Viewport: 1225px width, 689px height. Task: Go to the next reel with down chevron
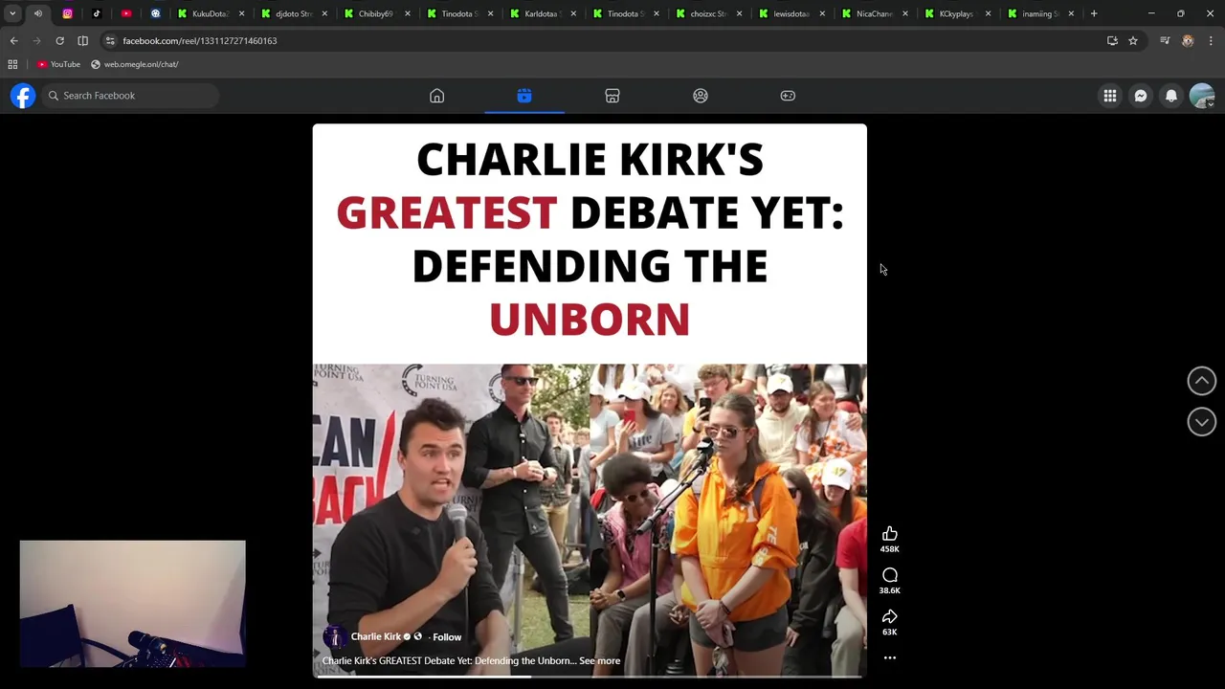pyautogui.click(x=1202, y=422)
